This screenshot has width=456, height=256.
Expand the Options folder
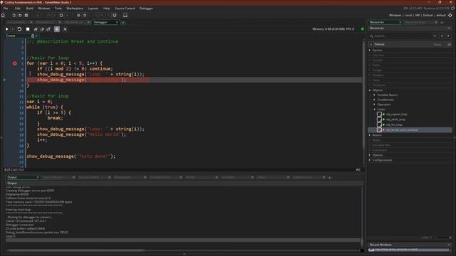coord(370,155)
